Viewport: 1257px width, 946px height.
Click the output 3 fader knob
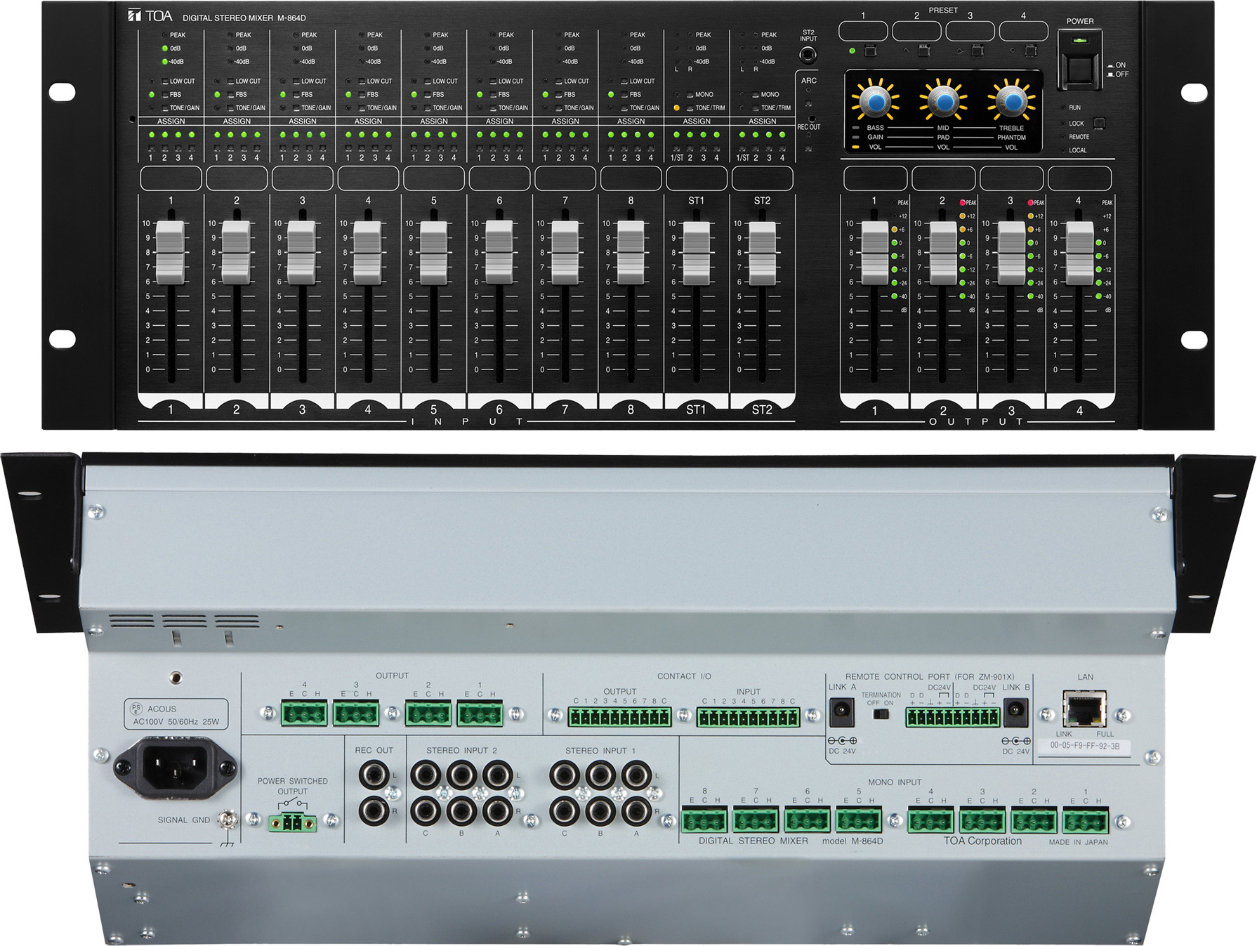click(1011, 252)
